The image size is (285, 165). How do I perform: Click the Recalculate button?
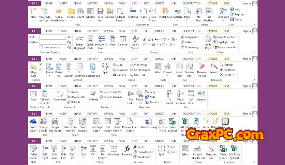[144, 157]
